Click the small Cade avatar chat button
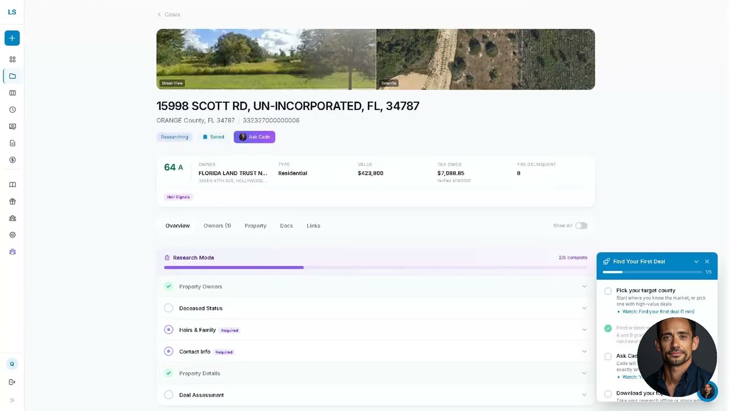Image resolution: width=731 pixels, height=411 pixels. pyautogui.click(x=707, y=391)
